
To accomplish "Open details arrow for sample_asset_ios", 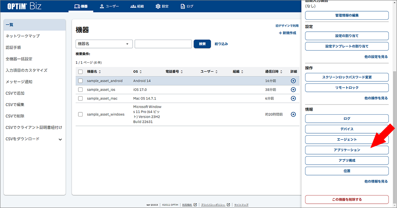I will (293, 89).
